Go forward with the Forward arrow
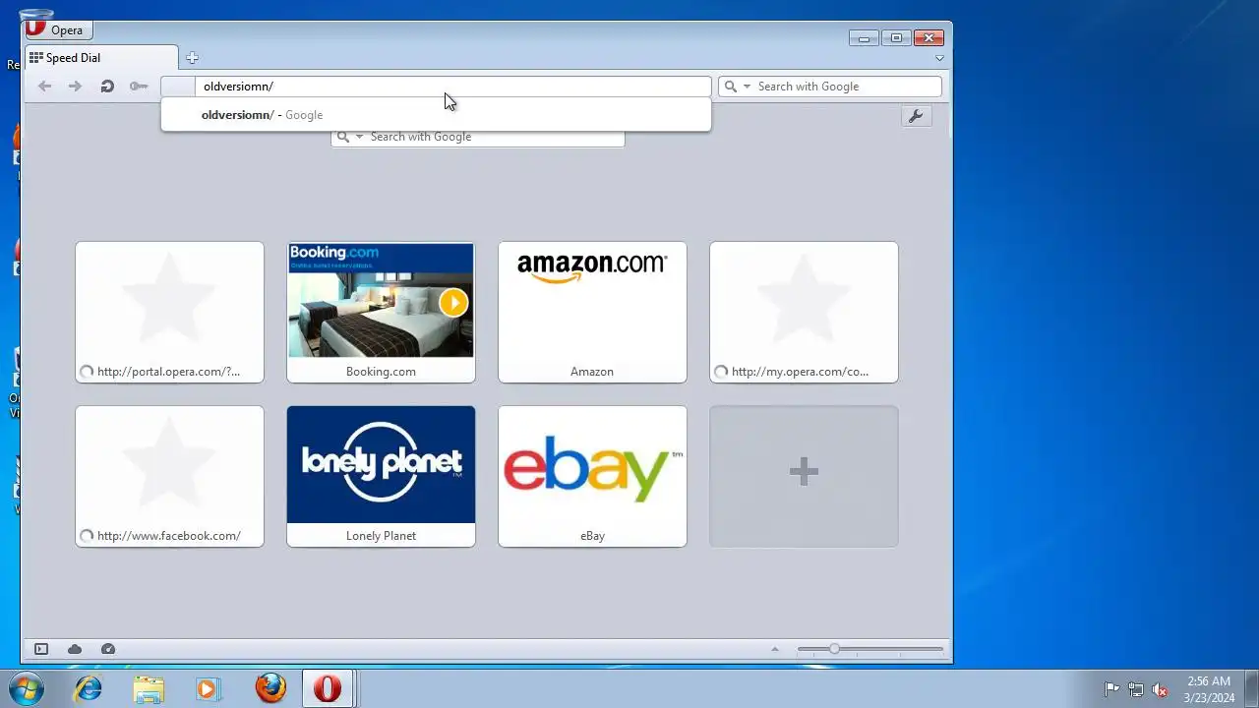Screen dimensions: 1259x708 click(75, 87)
